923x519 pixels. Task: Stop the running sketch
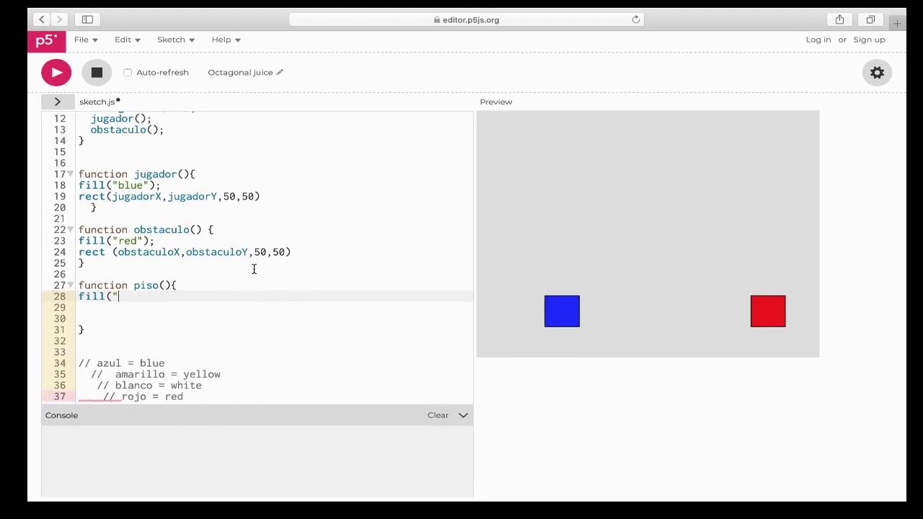tap(97, 72)
